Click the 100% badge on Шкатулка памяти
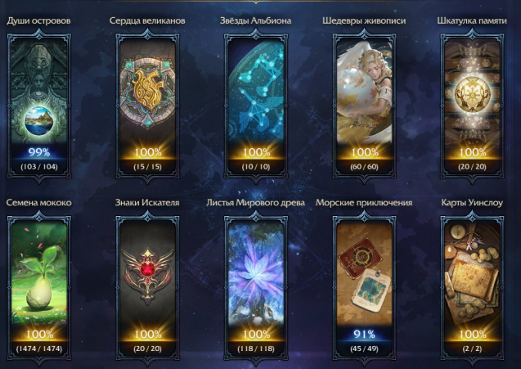This screenshot has width=521, height=369. click(472, 152)
